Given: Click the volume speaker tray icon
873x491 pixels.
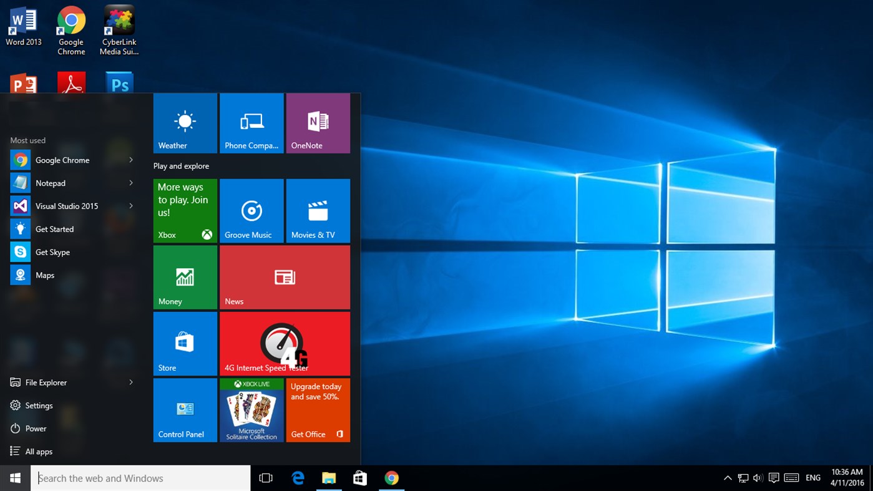Looking at the screenshot, I should click(758, 478).
